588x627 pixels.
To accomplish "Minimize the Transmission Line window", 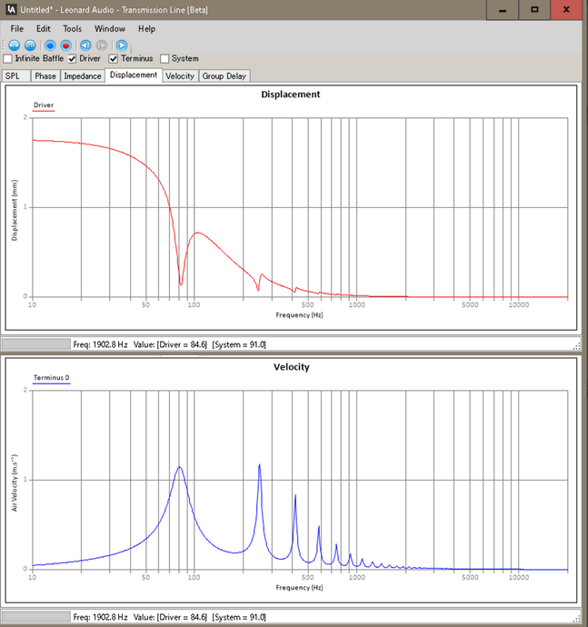I will (x=503, y=10).
